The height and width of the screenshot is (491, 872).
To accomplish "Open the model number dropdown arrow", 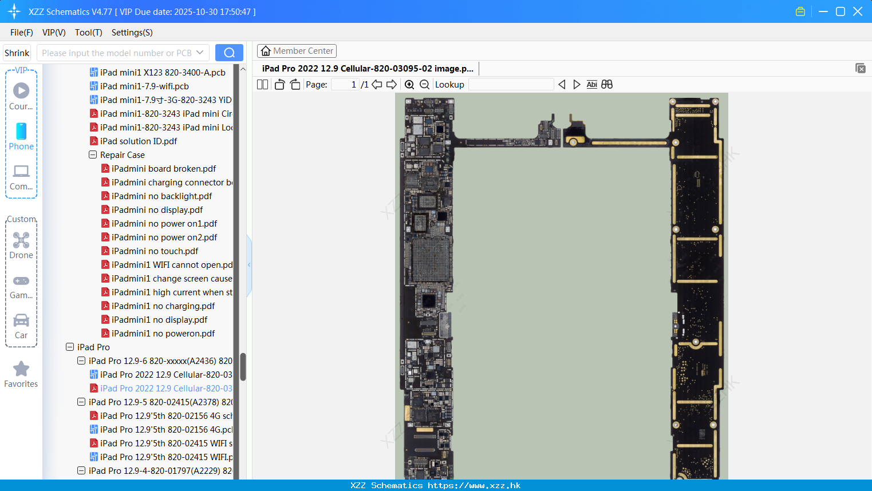I will coord(200,53).
